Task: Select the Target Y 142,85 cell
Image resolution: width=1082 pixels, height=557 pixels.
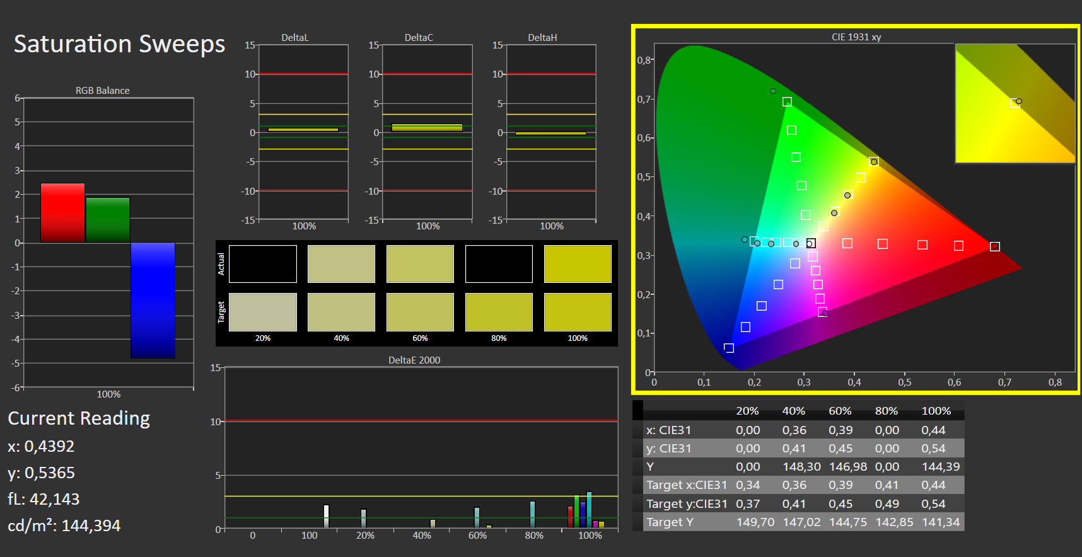Action: pyautogui.click(x=895, y=522)
